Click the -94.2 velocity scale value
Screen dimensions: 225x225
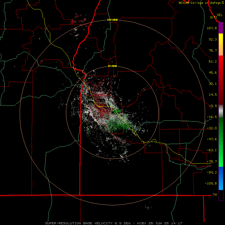212,172
